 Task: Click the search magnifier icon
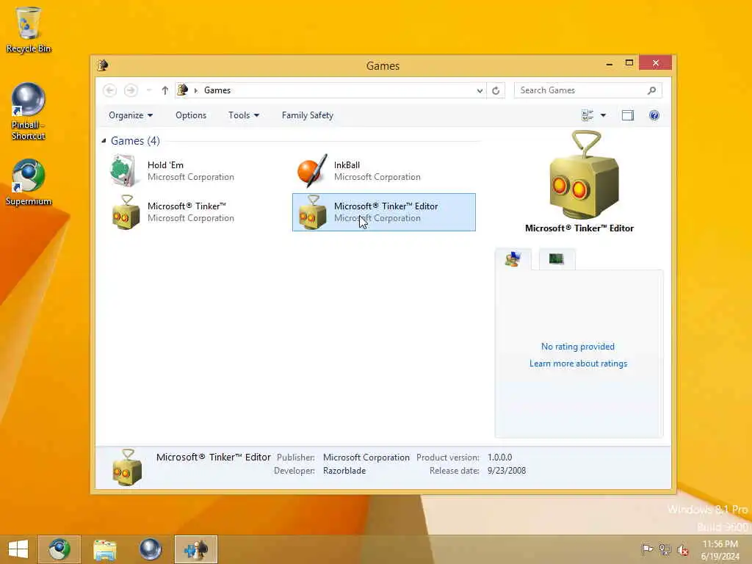651,90
